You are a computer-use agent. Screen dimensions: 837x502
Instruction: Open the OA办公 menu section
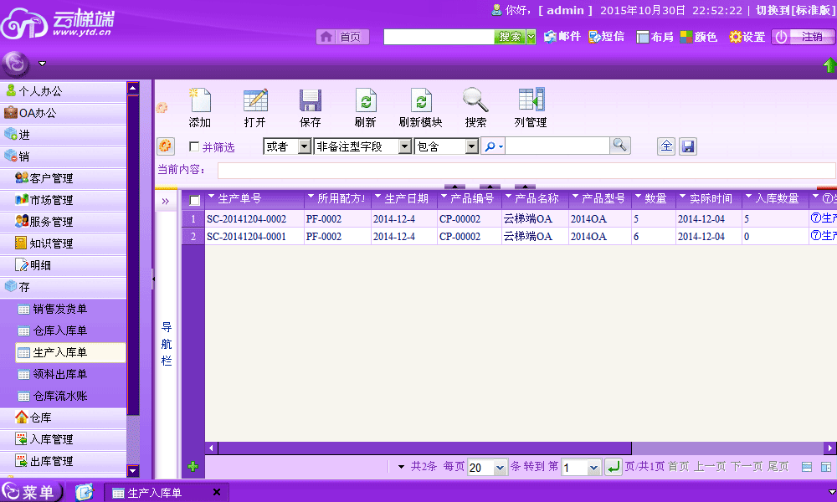click(x=63, y=113)
